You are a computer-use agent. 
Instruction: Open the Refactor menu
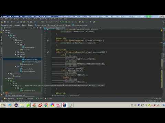coord(35,19)
